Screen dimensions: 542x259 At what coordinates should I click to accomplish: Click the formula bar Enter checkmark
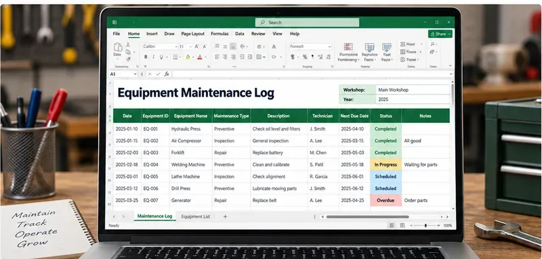(x=158, y=74)
